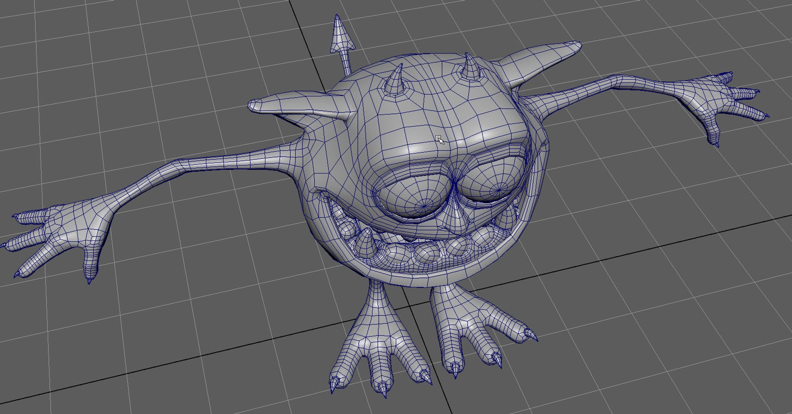This screenshot has width=792, height=414.
Task: Select the pointed fang tooth in the mouth
Action: [366, 243]
